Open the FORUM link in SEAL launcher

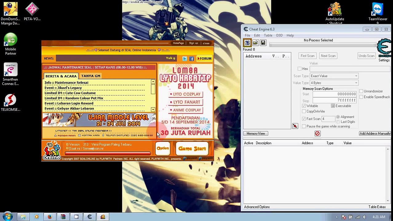coord(204,59)
